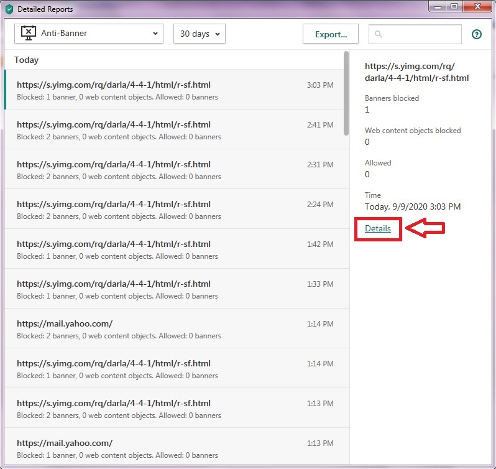Expand the 30 days period dropdown
The image size is (496, 469).
click(x=200, y=34)
